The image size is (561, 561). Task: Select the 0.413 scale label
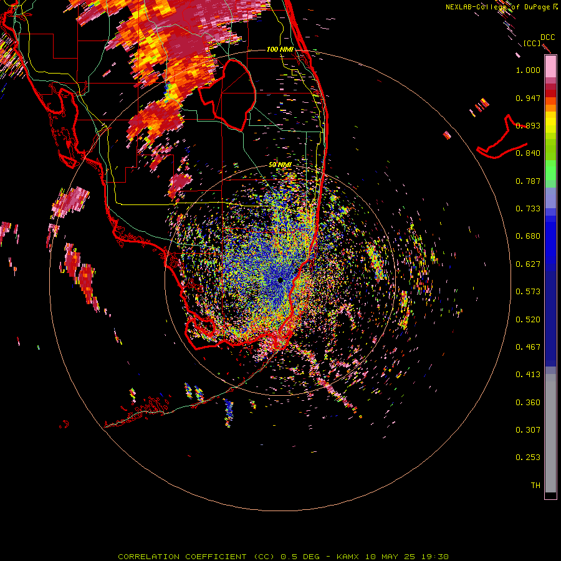(528, 375)
